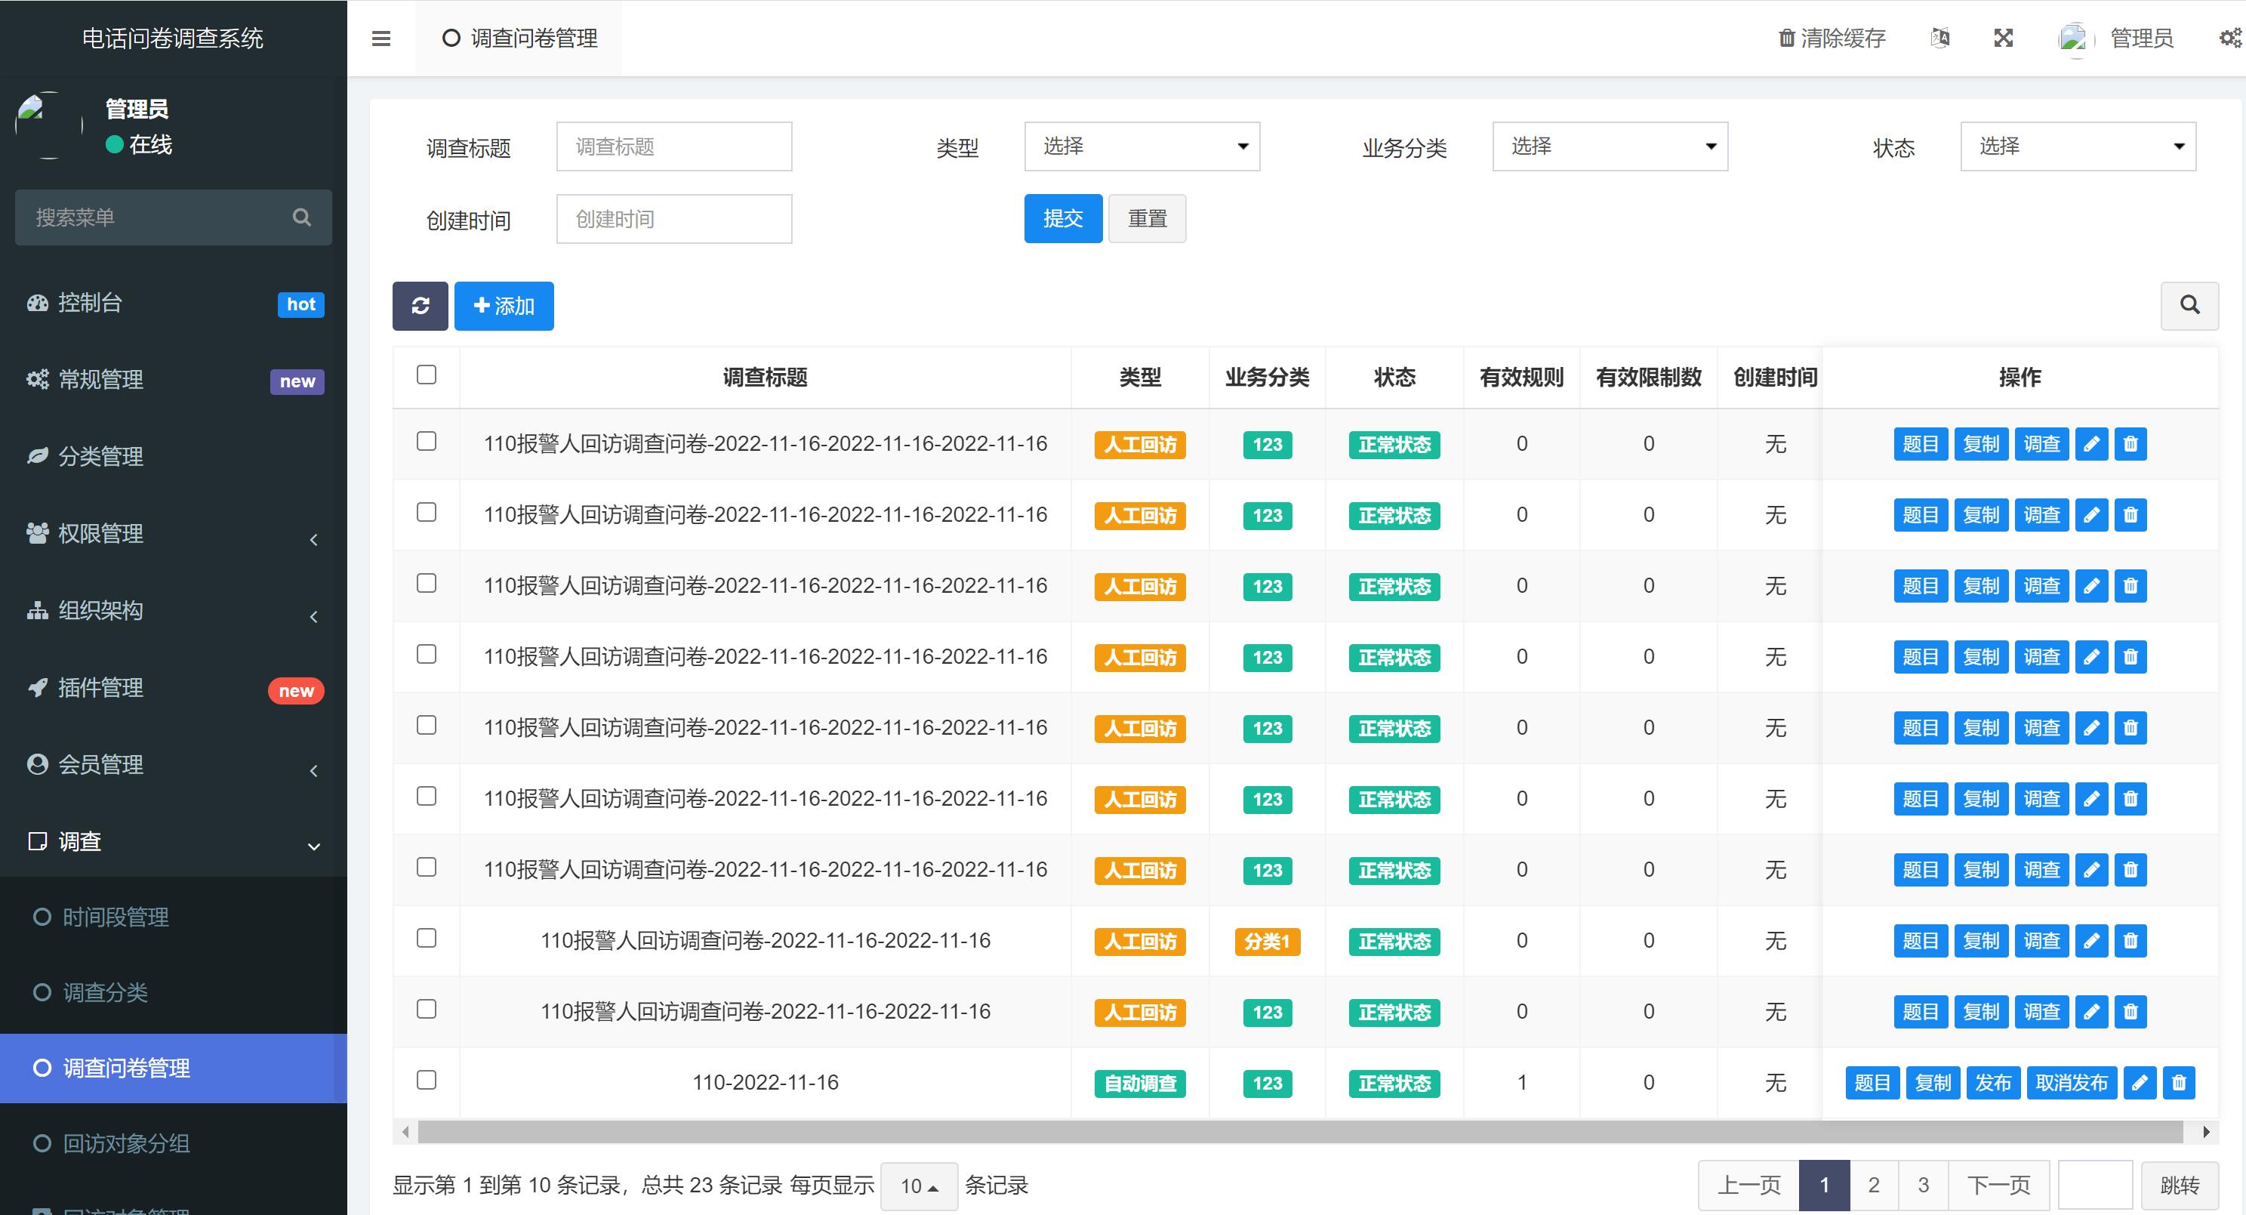
Task: Click 取消发布 in the last row
Action: click(2072, 1084)
